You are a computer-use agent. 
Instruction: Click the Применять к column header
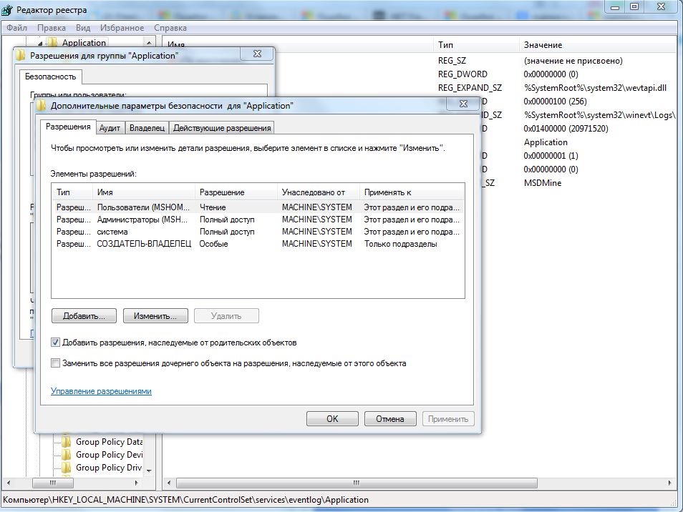tap(412, 192)
